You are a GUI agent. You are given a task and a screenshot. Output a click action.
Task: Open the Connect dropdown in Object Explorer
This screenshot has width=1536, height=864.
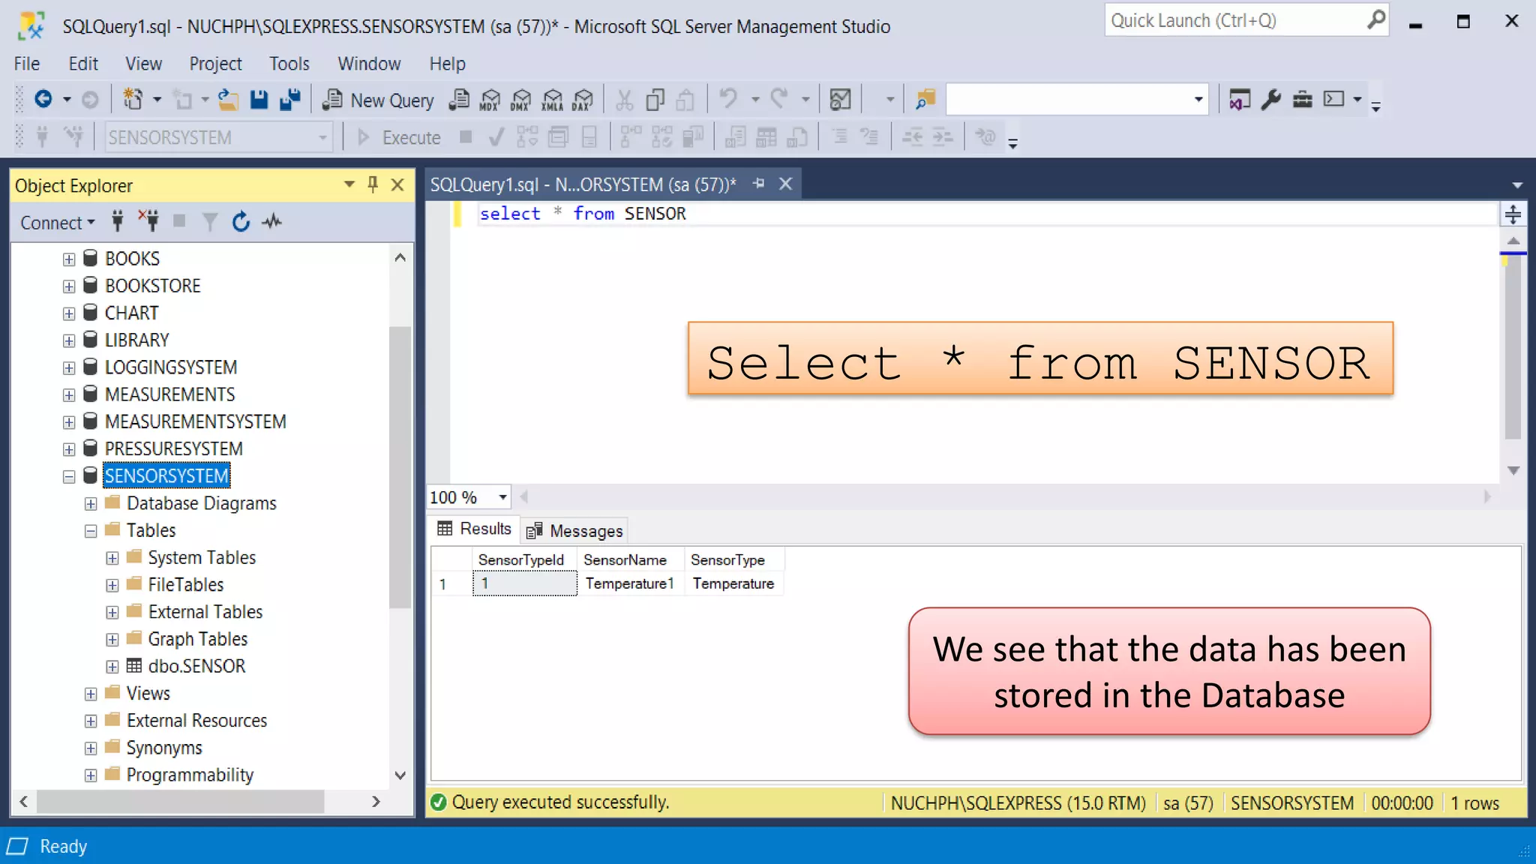point(58,223)
